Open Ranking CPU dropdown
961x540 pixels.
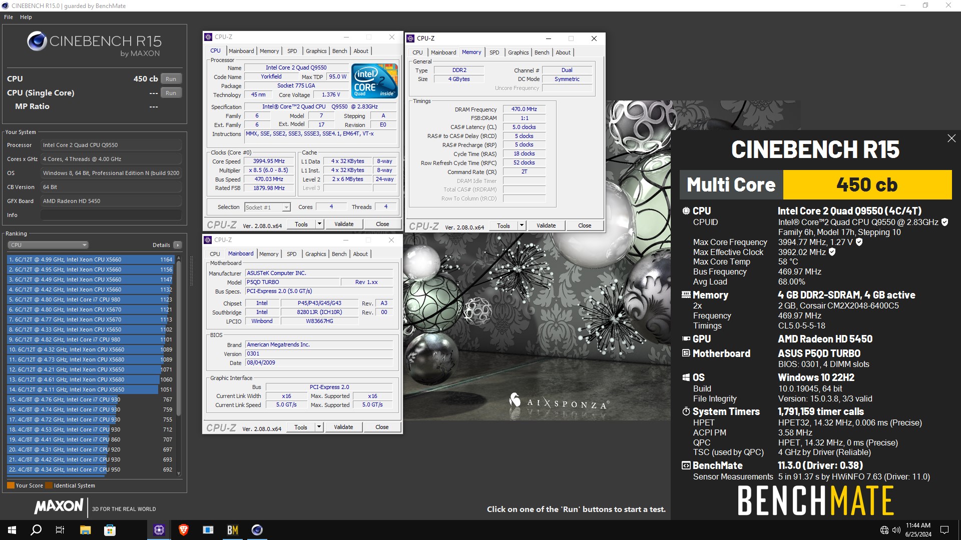coord(48,245)
